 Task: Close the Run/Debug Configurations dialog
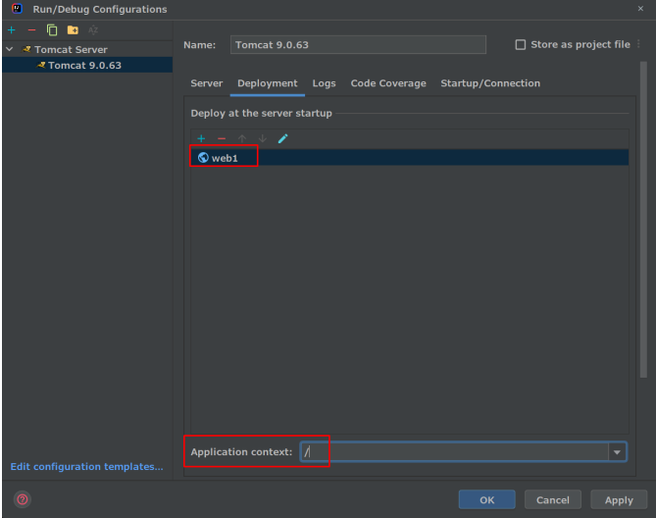(x=640, y=9)
